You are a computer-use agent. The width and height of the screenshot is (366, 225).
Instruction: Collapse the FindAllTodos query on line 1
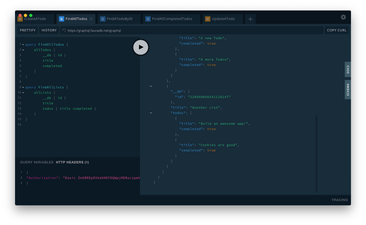[23, 44]
